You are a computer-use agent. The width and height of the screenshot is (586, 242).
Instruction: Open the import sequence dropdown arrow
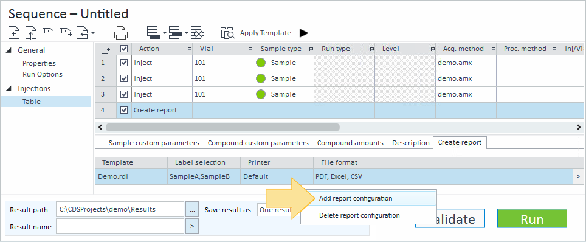tap(92, 33)
